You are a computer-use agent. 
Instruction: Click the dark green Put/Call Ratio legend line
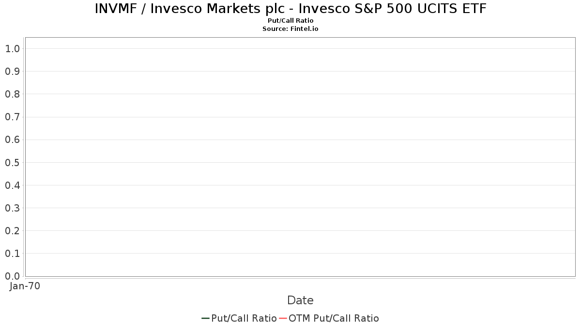pos(205,318)
